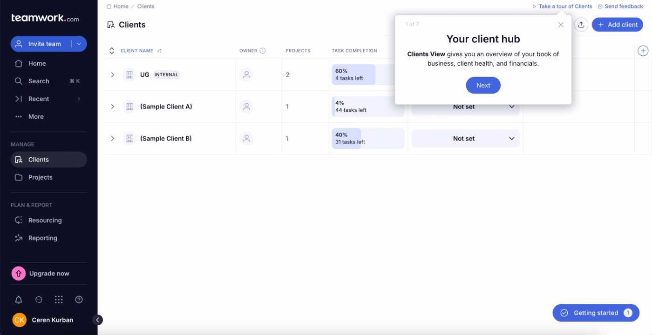Click the owner avatar for UG
This screenshot has width=652, height=335.
point(247,74)
